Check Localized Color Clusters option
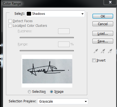This screenshot has height=107, width=117. point(10,26)
